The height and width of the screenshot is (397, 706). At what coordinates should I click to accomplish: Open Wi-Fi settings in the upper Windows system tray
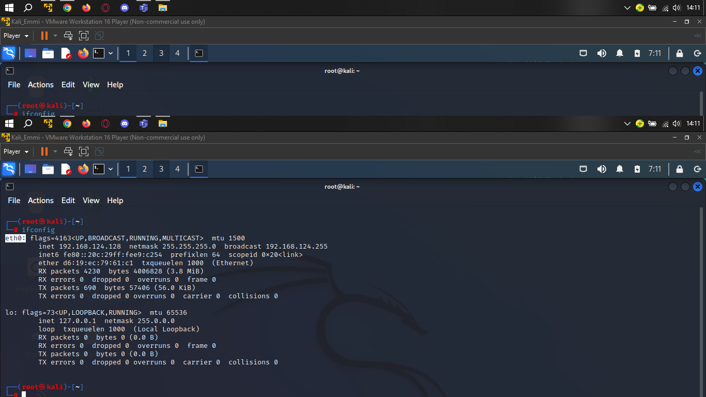(x=665, y=8)
